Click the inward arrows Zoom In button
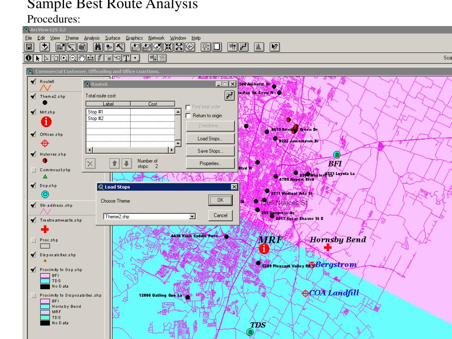Viewport: 452px width, 339px height. (168, 47)
